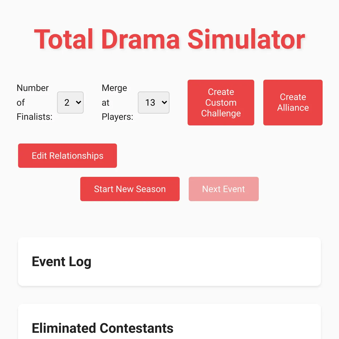Click the Eliminated Contestants heading

pyautogui.click(x=103, y=328)
